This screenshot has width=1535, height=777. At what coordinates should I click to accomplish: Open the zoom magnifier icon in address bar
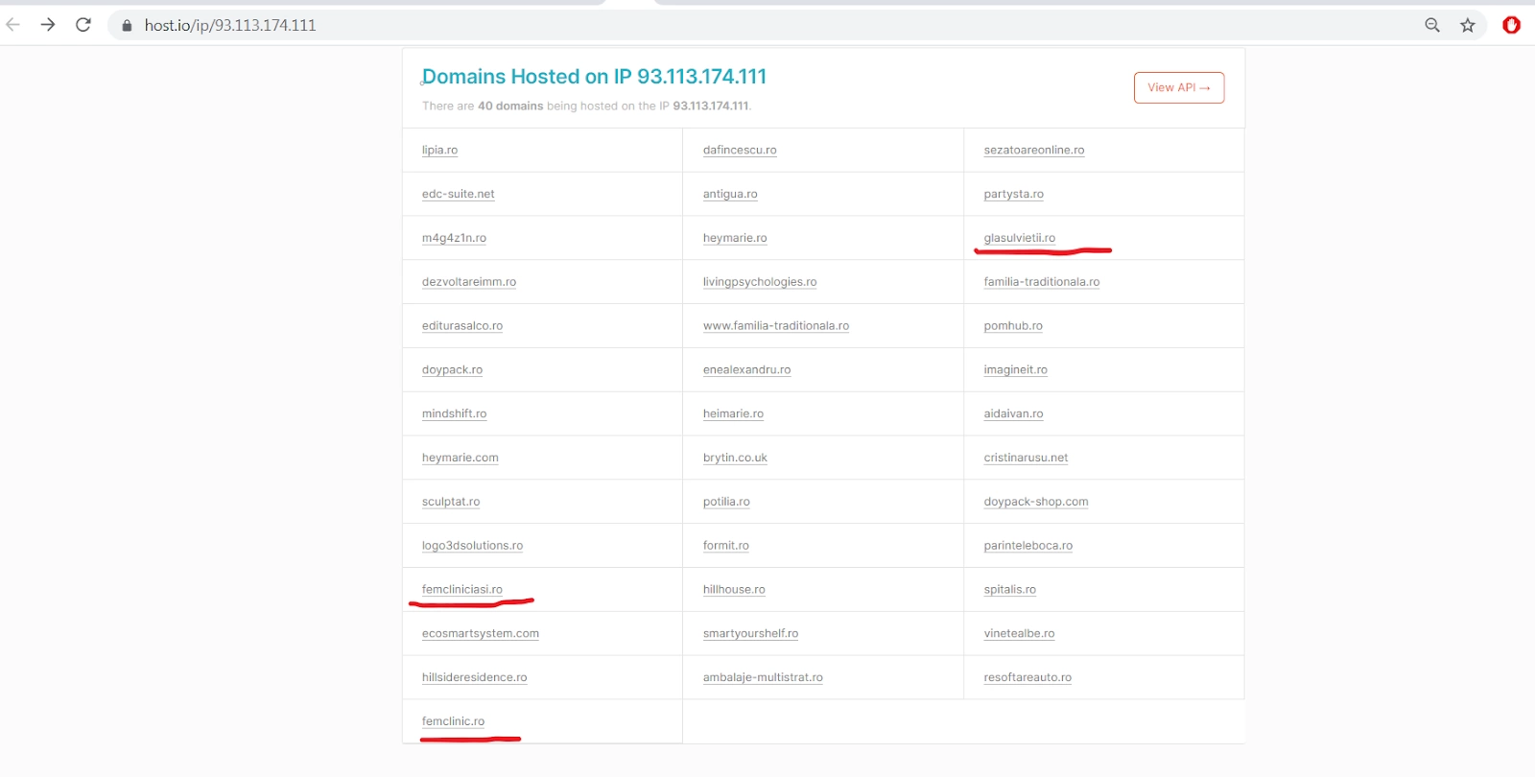[x=1432, y=26]
